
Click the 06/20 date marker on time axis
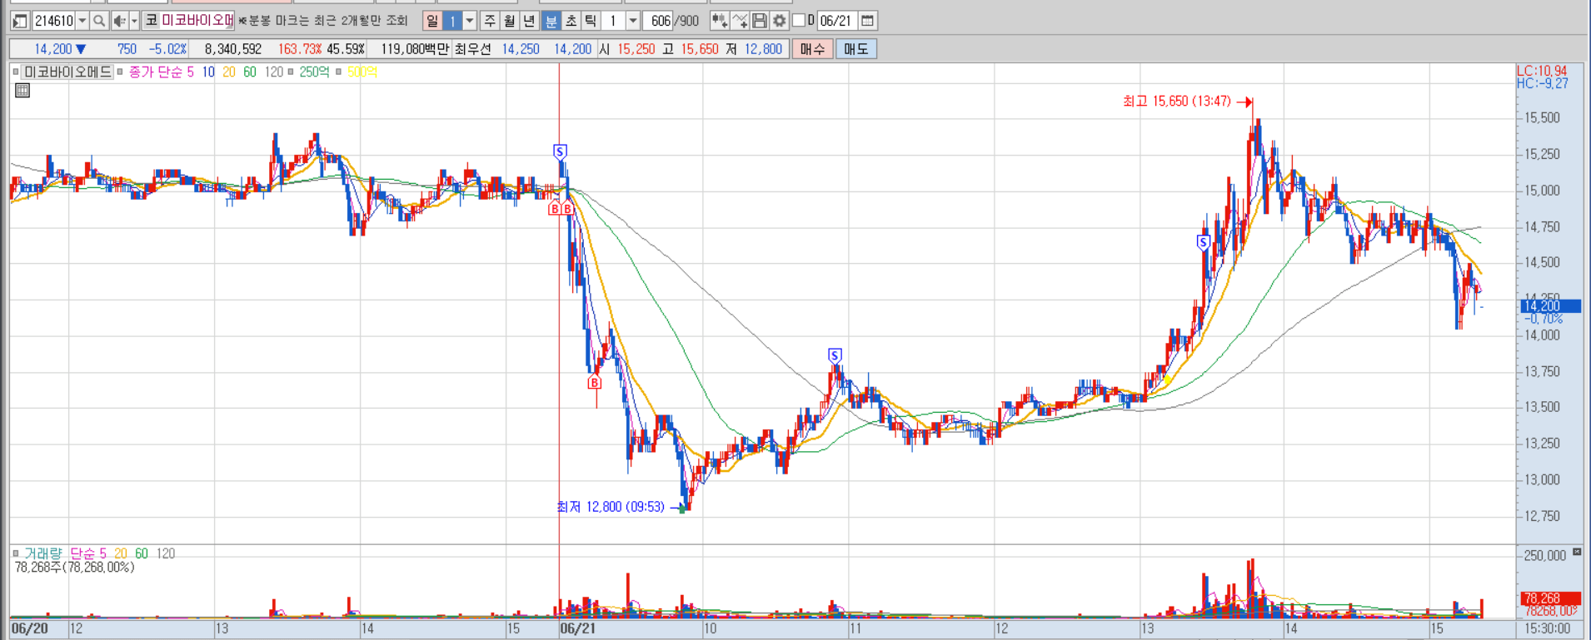pyautogui.click(x=30, y=629)
